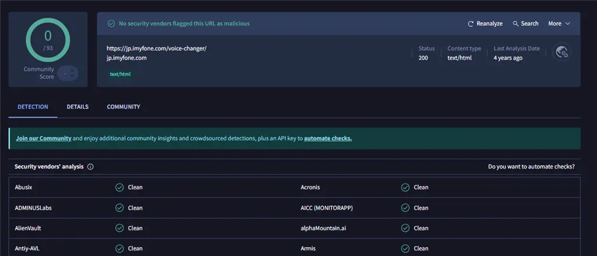
Task: Click the Clean checkmark icon for Abusix
Action: click(x=119, y=187)
